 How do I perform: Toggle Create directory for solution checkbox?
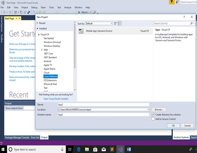click(153, 115)
